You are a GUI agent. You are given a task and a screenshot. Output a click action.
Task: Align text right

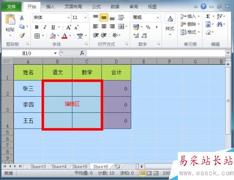click(x=112, y=27)
